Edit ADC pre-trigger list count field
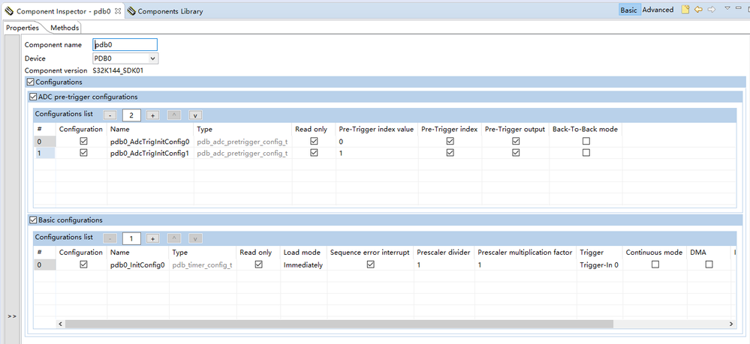This screenshot has height=344, width=750. pyautogui.click(x=131, y=115)
